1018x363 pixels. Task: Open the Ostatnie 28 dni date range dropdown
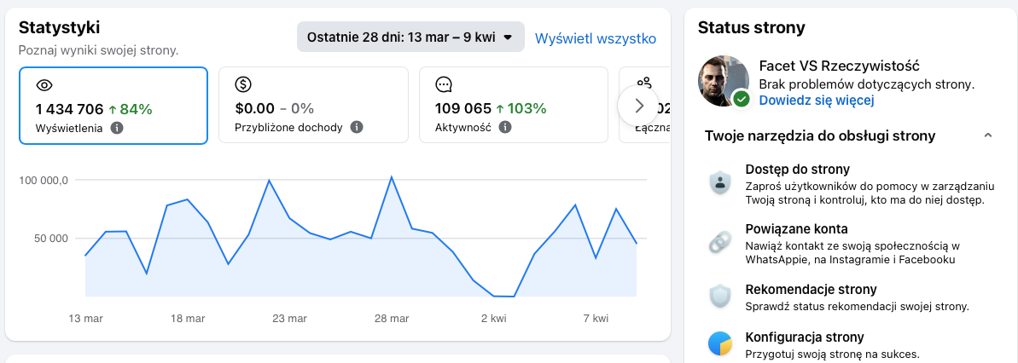click(x=410, y=37)
